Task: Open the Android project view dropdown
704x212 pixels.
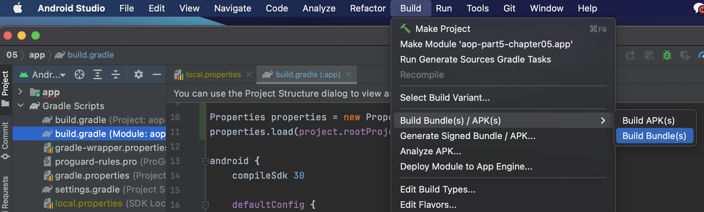Action: click(48, 74)
